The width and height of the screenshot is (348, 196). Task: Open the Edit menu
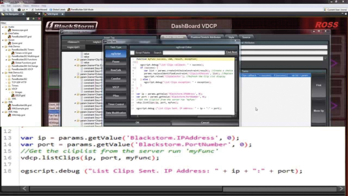pos(9,6)
